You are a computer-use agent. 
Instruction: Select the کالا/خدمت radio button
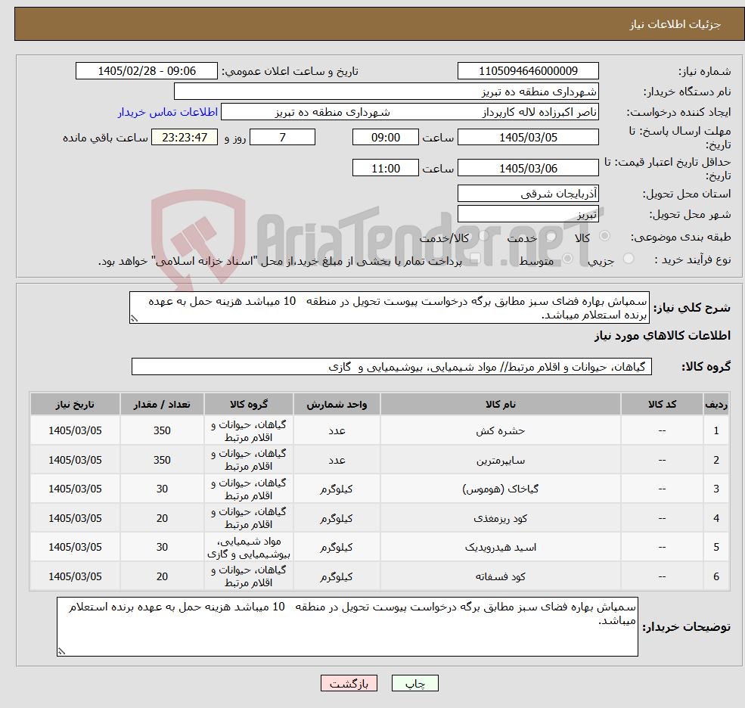point(483,236)
